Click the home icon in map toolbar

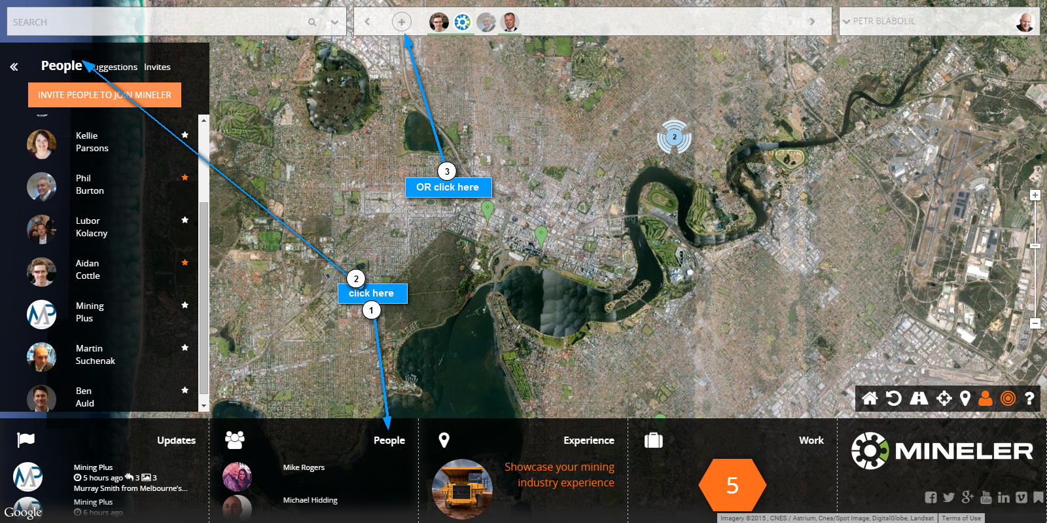point(870,398)
